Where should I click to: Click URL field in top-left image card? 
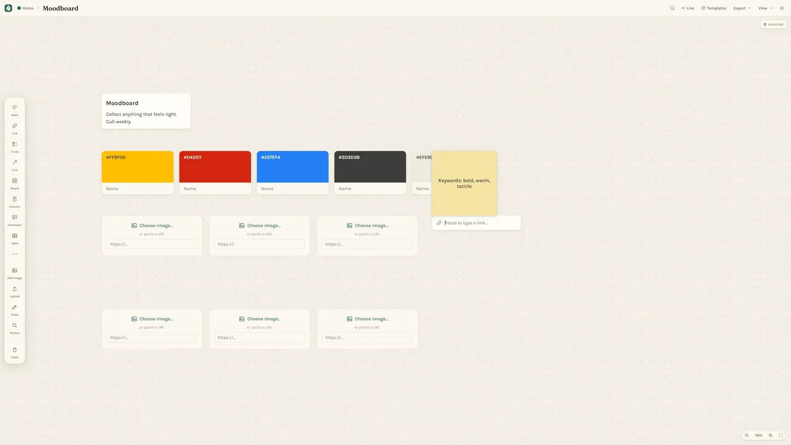click(x=152, y=244)
